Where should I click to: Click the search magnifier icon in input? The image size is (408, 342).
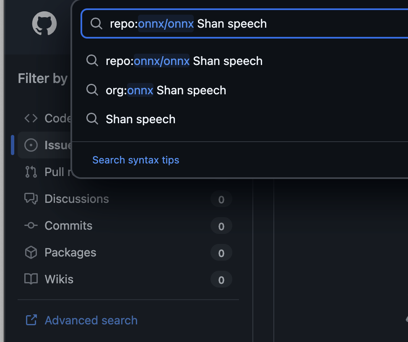tap(96, 23)
